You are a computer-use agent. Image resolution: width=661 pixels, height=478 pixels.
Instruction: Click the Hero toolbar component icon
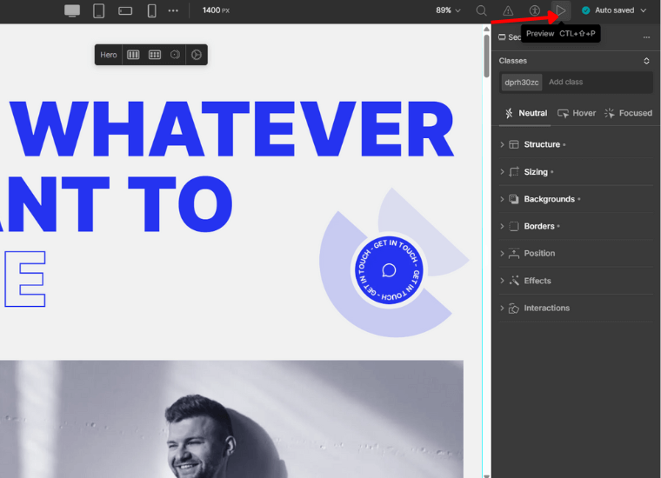click(x=175, y=55)
